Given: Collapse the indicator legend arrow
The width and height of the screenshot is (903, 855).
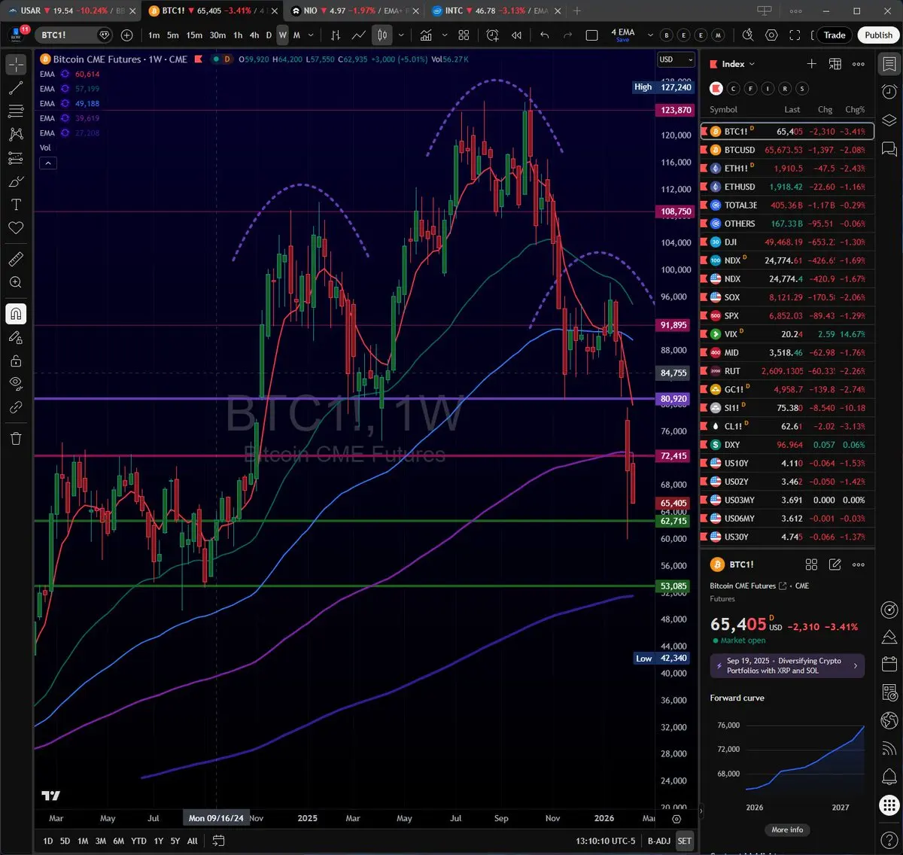Looking at the screenshot, I should pyautogui.click(x=47, y=163).
